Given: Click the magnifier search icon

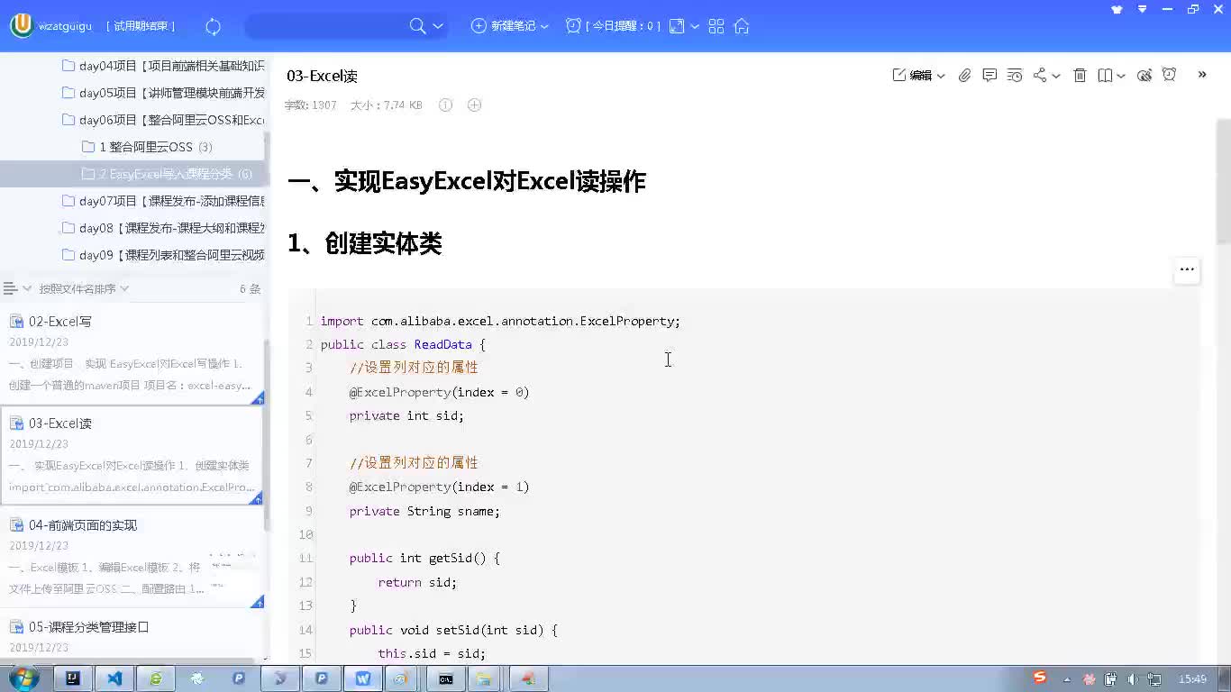Looking at the screenshot, I should point(417,26).
